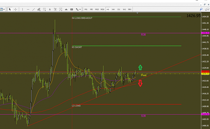
Task: Minimize the chart window
Action: tap(201, 5)
